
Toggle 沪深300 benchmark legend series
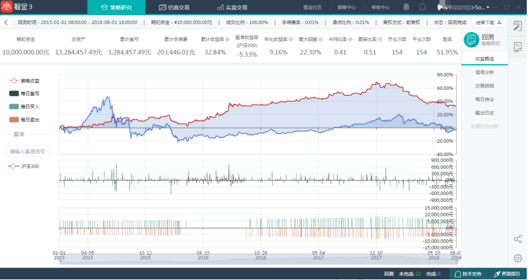(23, 166)
